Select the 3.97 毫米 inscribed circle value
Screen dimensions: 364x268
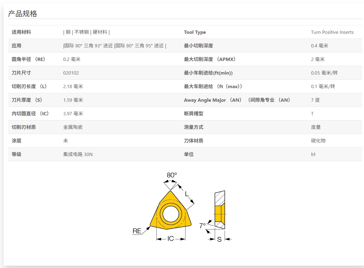tap(73, 114)
